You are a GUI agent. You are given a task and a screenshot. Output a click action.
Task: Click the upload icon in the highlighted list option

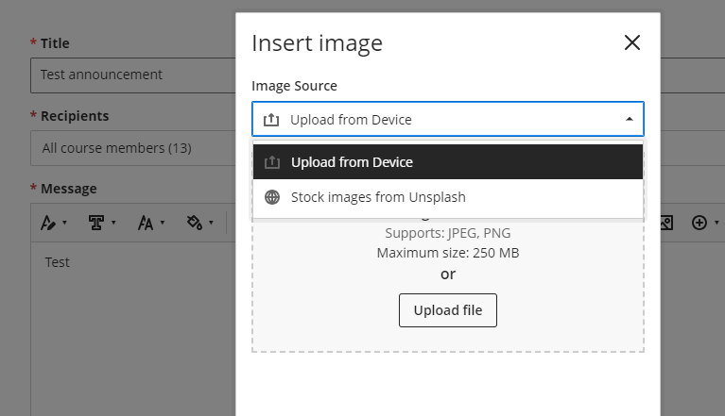point(272,162)
